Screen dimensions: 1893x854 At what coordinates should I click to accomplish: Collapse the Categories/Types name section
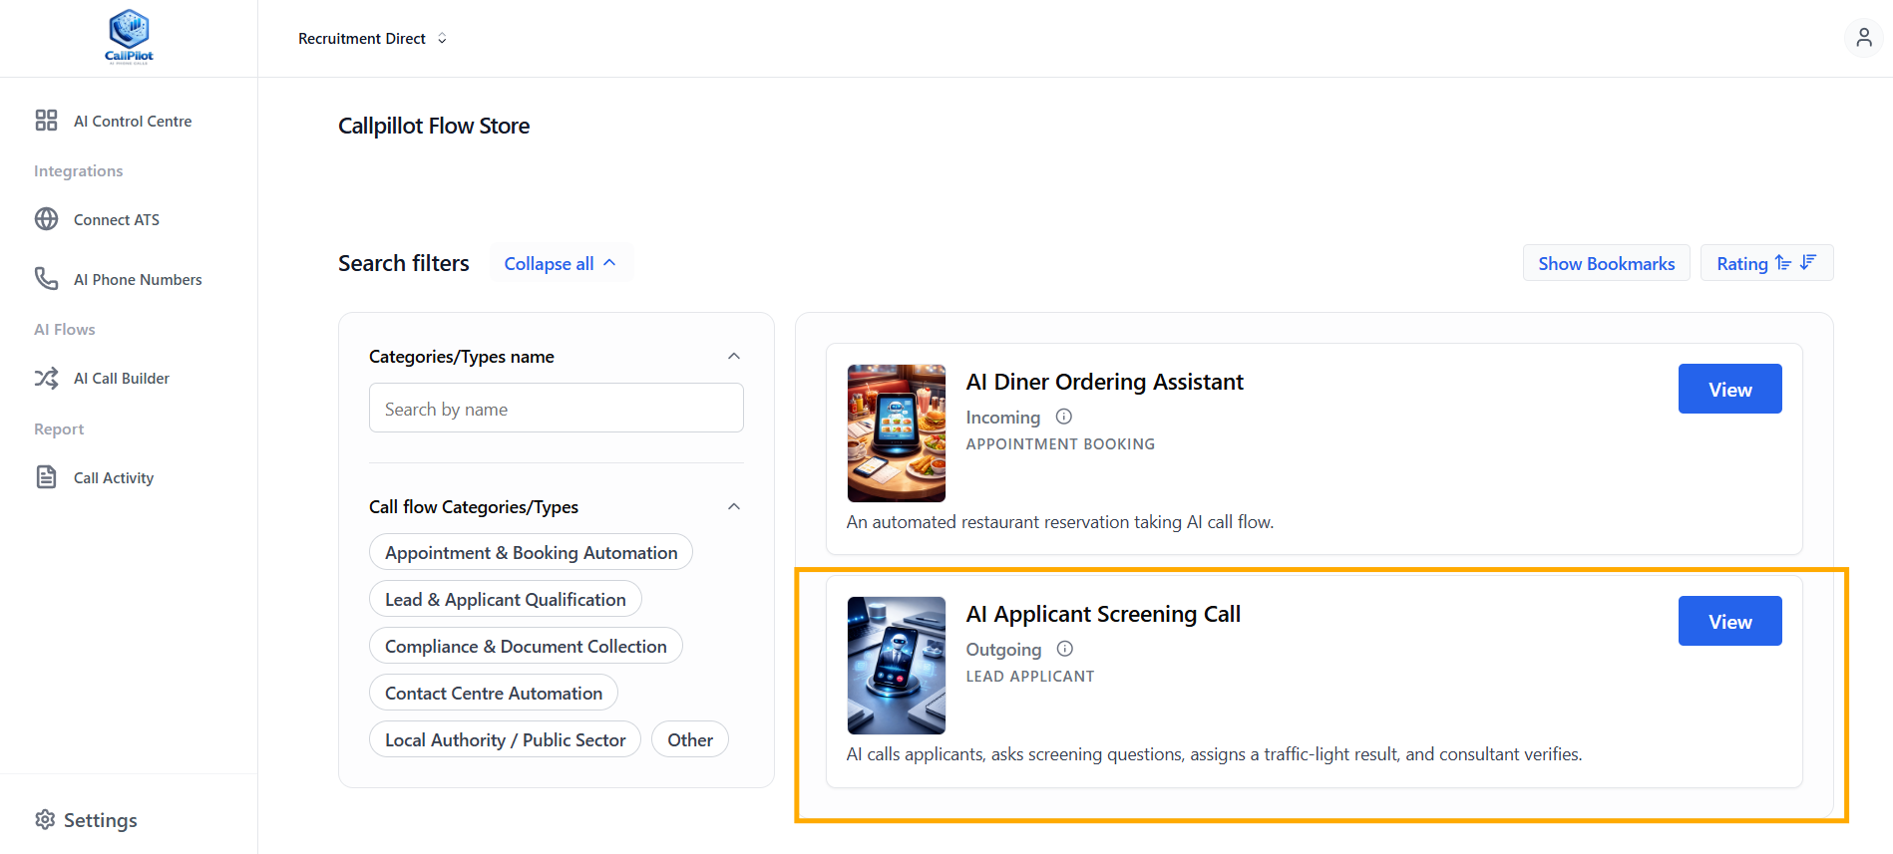coord(734,356)
